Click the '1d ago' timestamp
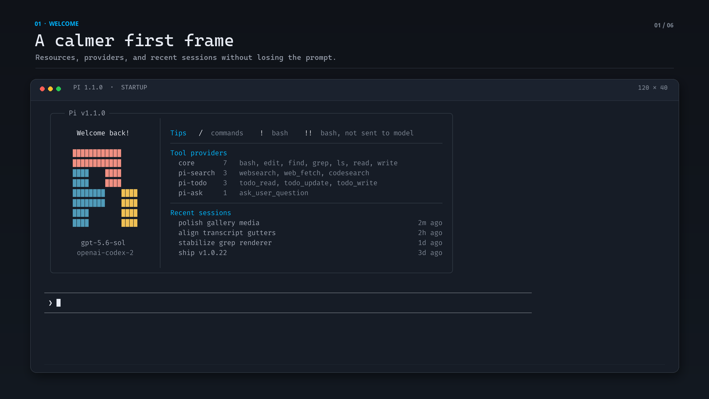 (x=430, y=243)
